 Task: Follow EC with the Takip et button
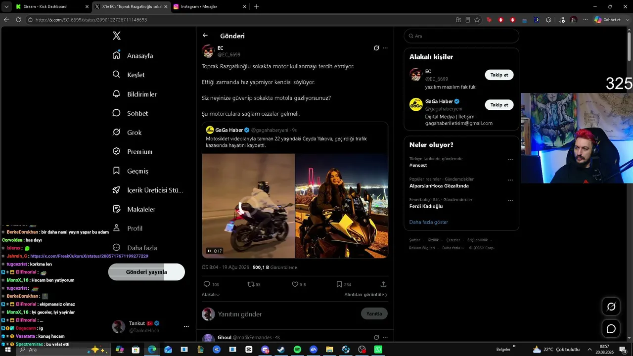tap(499, 75)
